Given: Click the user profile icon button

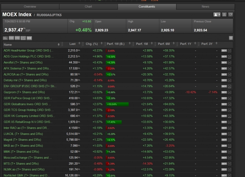Looking at the screenshot, I should (217, 15).
